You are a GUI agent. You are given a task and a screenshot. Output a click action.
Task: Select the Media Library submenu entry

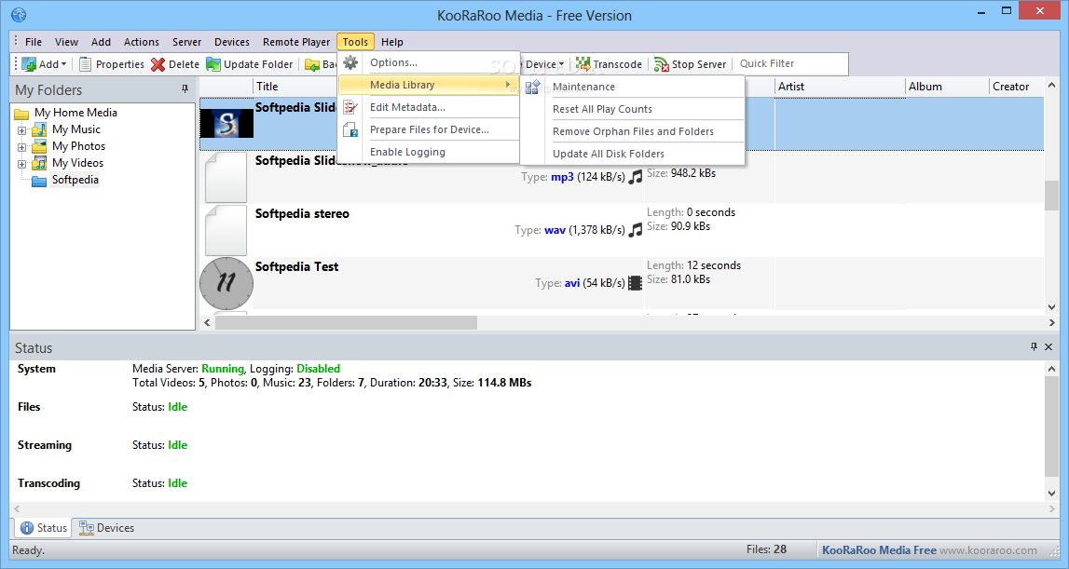click(x=429, y=85)
